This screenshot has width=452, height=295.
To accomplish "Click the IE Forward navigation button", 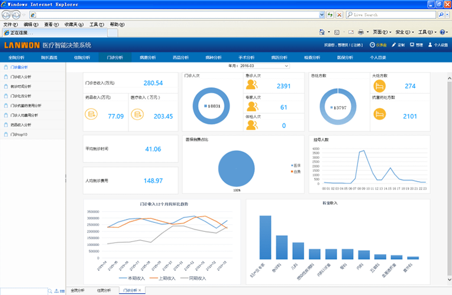I will (16, 14).
